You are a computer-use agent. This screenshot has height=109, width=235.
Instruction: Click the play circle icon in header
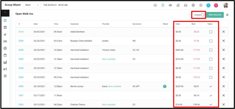[201, 5]
